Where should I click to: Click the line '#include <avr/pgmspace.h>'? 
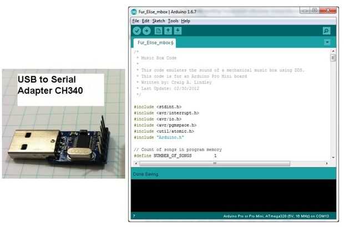[x=165, y=125]
